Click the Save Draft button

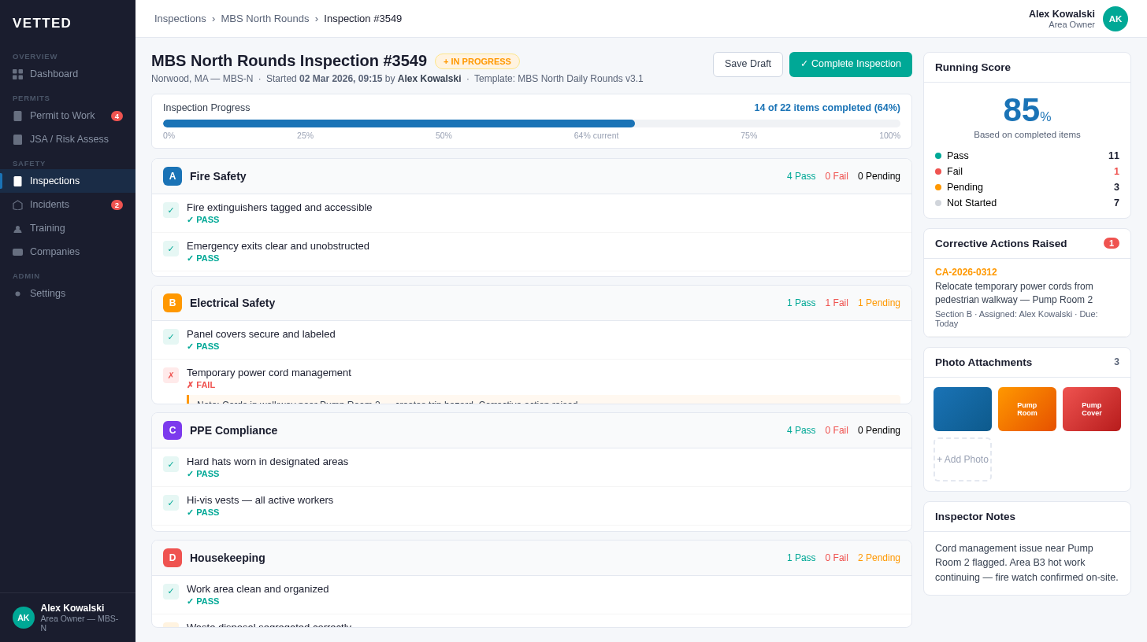747,65
